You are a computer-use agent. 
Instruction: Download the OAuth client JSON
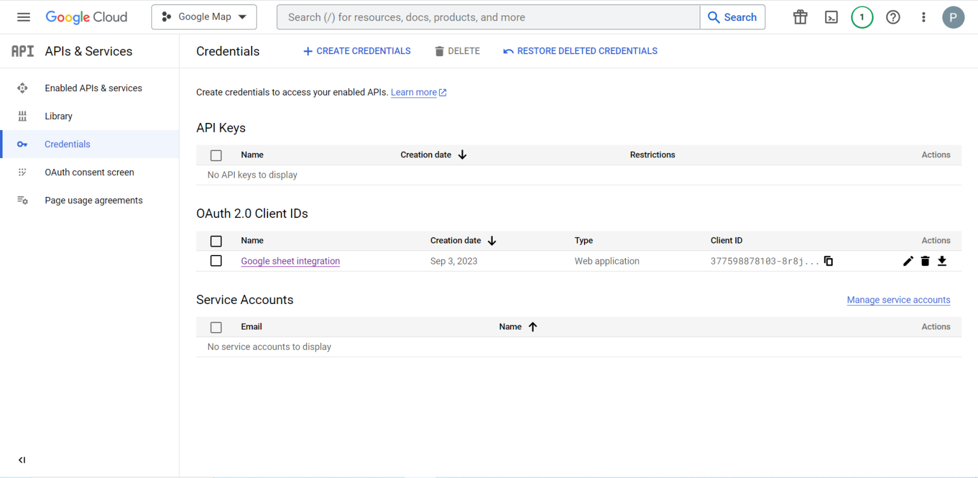pos(942,261)
